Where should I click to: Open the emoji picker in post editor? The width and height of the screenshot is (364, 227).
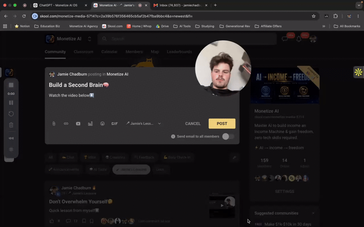tap(102, 123)
